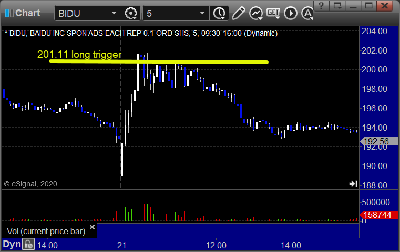The height and width of the screenshot is (252, 400).
Task: Click the 192.56 last price marker
Action: click(x=378, y=141)
